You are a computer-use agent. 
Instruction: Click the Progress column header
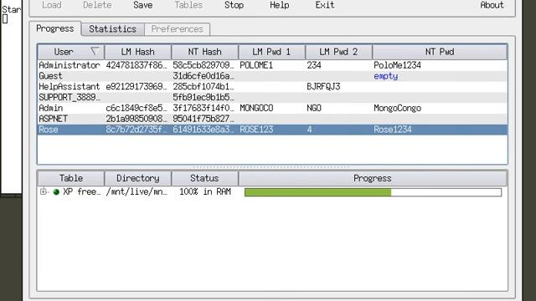click(373, 178)
